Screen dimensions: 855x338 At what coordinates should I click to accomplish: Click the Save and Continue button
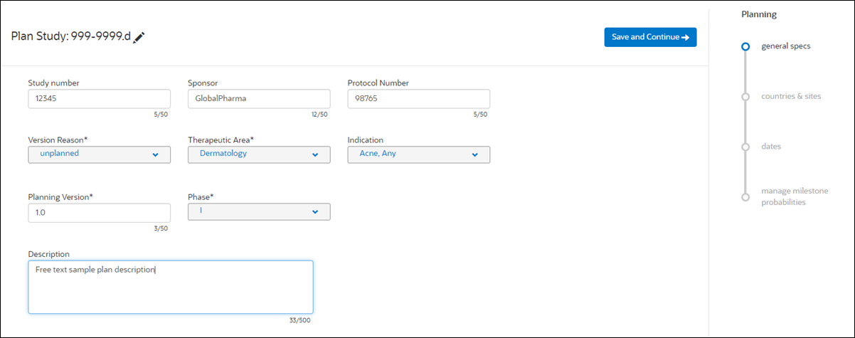point(650,37)
